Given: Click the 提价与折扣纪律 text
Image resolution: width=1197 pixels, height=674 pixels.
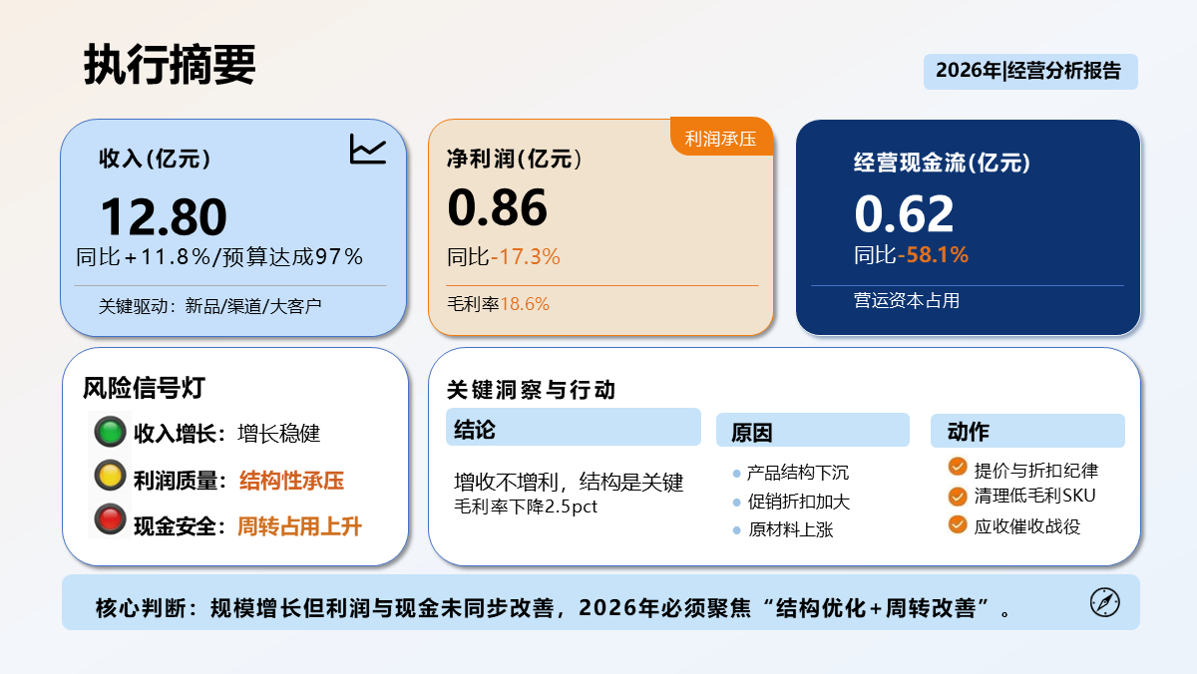Looking at the screenshot, I should coord(1036,470).
